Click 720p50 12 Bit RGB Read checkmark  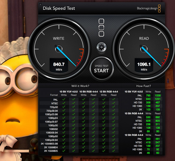(x=114, y=107)
